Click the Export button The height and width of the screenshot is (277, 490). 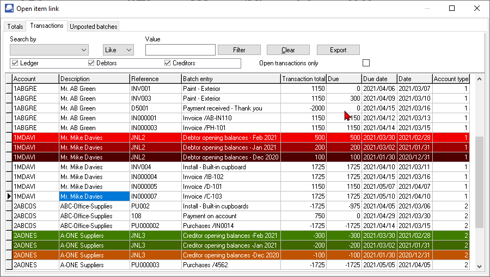(338, 50)
